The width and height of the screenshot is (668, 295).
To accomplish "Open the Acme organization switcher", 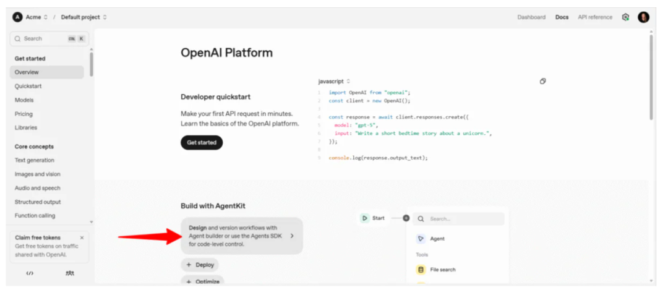I will click(x=36, y=17).
